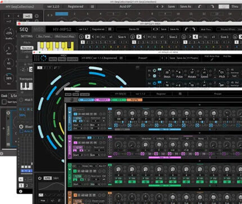
Task: Click Transpose mini keyboard in HY-MPS2
Action: pos(26,86)
